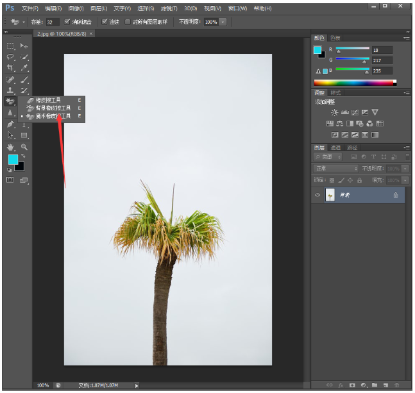
Task: Switch to the 通道 channels tab
Action: point(335,147)
